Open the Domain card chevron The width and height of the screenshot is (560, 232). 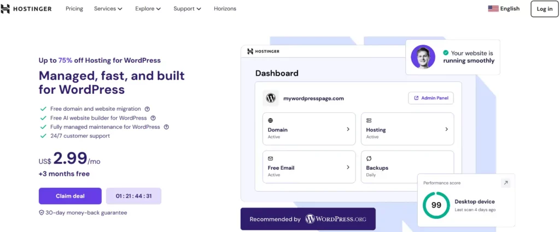click(x=348, y=129)
